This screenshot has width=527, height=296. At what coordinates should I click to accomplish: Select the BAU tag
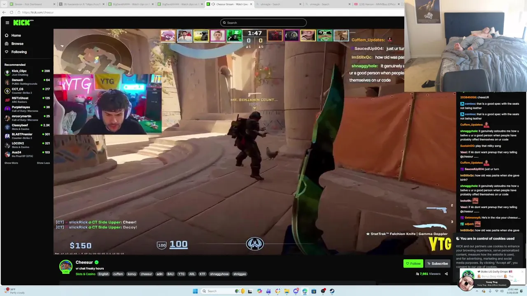tap(170, 274)
